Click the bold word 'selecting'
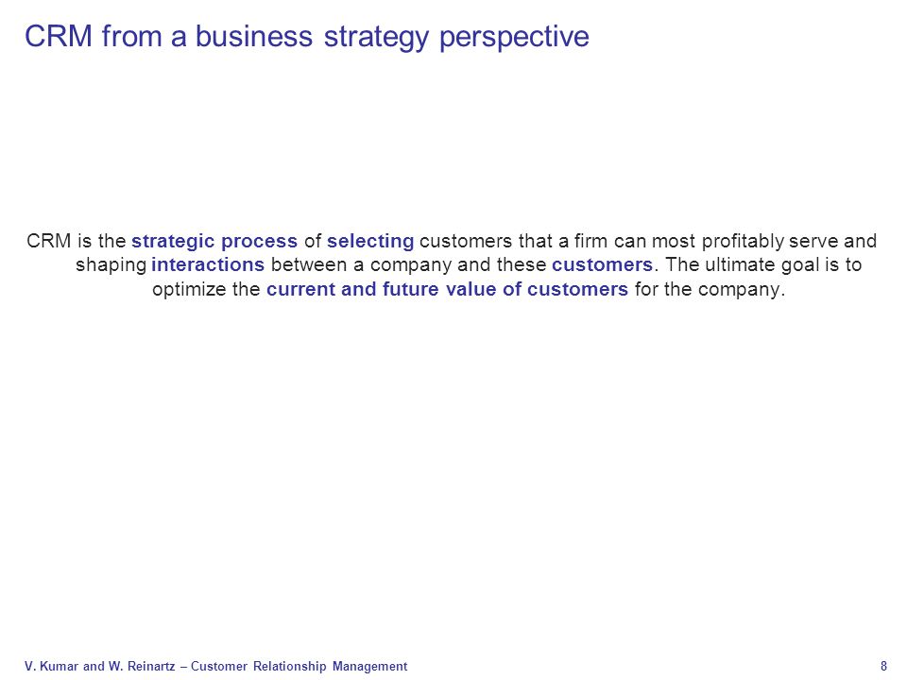The image size is (907, 680). (370, 241)
